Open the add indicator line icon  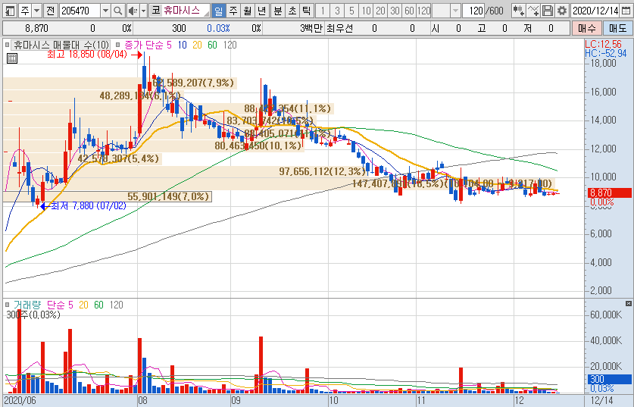tap(533, 11)
